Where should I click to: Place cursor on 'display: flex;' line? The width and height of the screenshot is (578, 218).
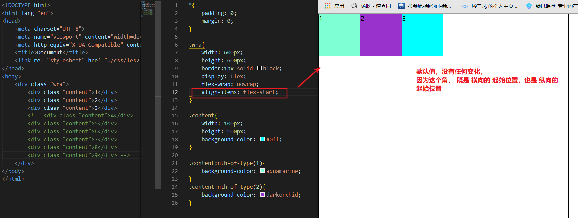(x=224, y=76)
